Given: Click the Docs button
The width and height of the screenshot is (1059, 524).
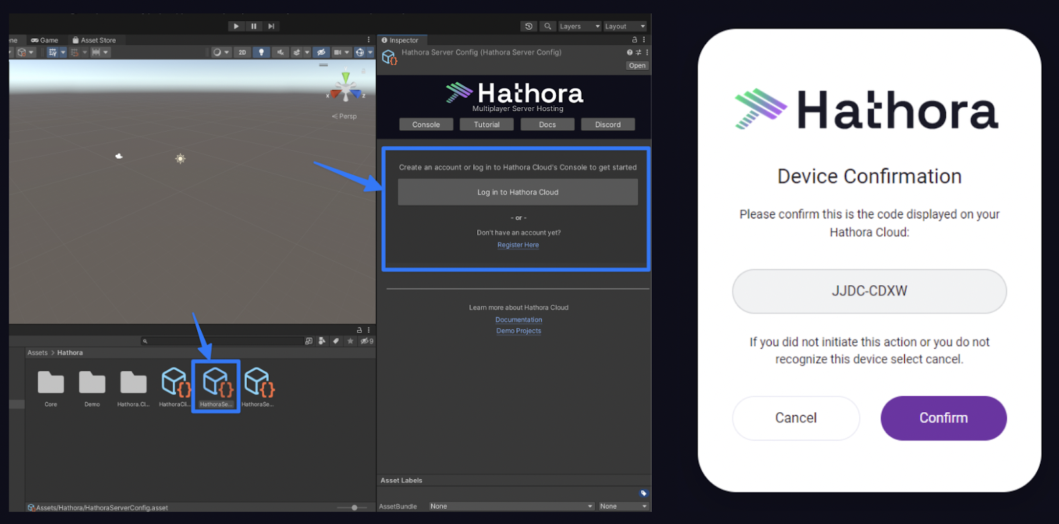Looking at the screenshot, I should pos(547,124).
